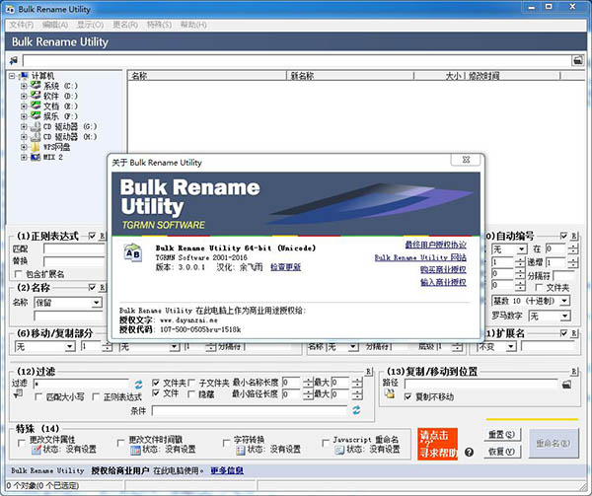Toggle the 复制不移动 checkbox

[407, 396]
